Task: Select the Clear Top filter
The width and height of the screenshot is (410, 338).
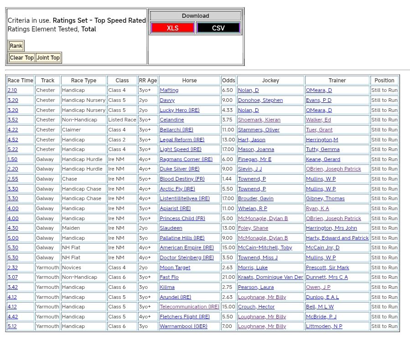Action: (22, 58)
